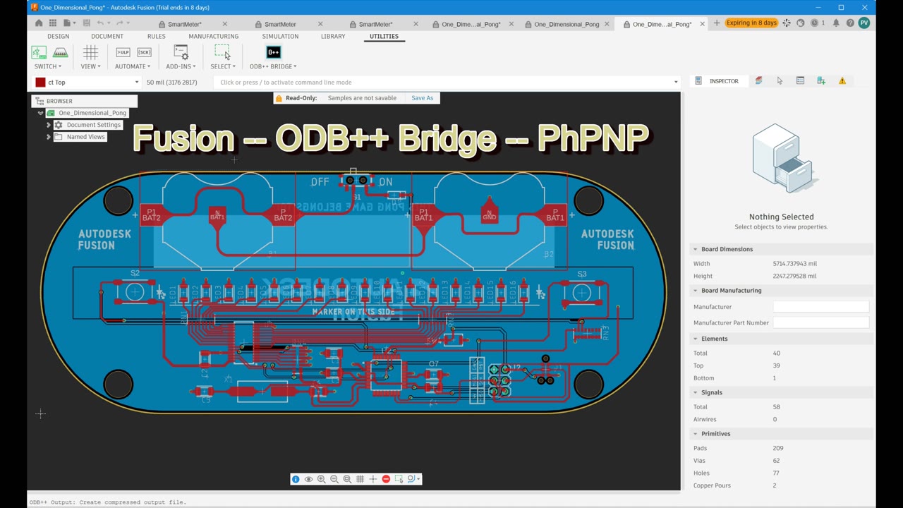Switch to the MANUFACTURING ribbon tab
Image resolution: width=903 pixels, height=508 pixels.
pyautogui.click(x=213, y=36)
